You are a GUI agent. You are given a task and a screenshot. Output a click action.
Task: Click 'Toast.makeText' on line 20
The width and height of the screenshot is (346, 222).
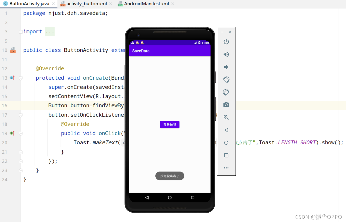(x=96, y=142)
